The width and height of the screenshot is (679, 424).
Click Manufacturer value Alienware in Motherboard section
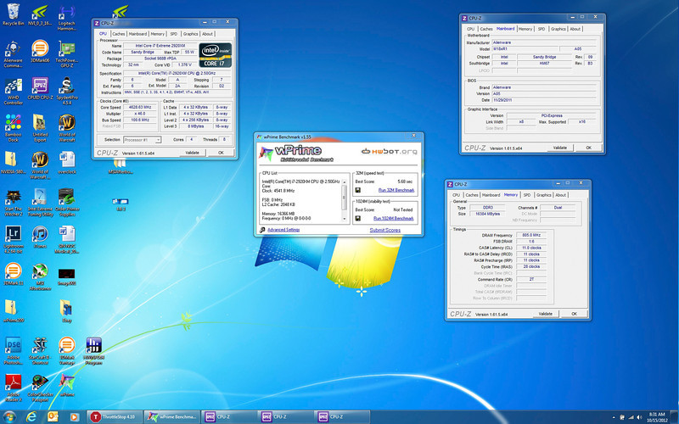tap(544, 42)
